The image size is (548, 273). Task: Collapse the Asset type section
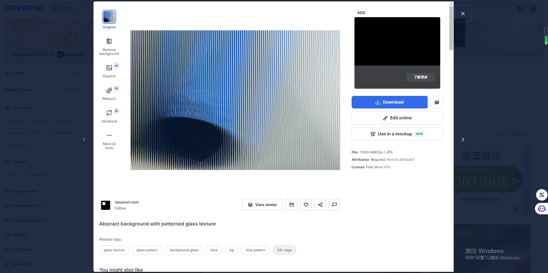point(77,108)
